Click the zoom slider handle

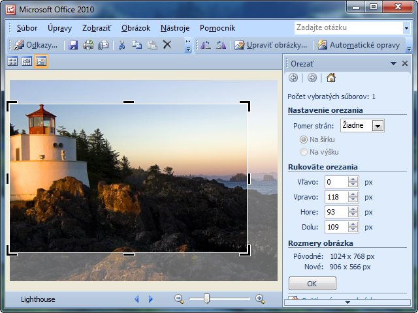click(206, 299)
